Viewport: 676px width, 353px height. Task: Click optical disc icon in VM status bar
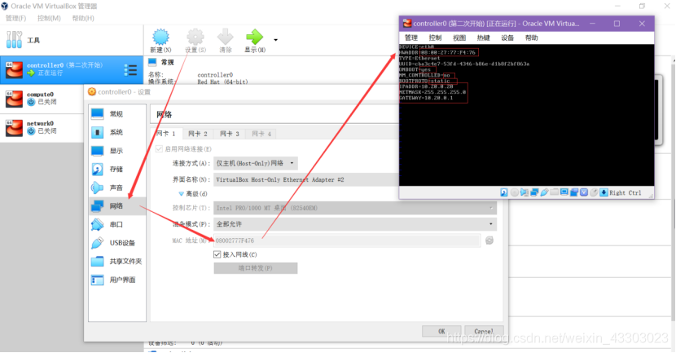click(514, 192)
